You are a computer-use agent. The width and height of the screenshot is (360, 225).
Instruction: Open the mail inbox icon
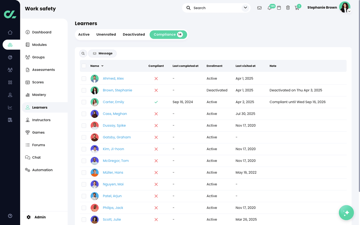point(259,8)
